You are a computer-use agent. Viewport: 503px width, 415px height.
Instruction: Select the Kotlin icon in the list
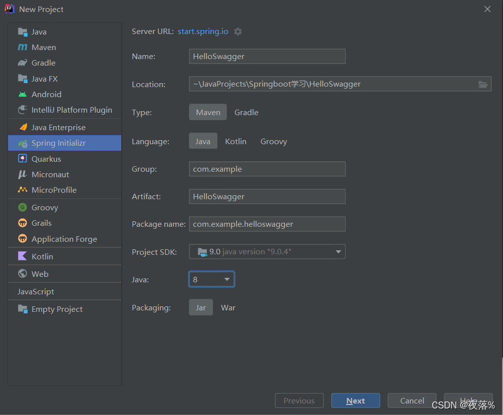click(x=23, y=256)
